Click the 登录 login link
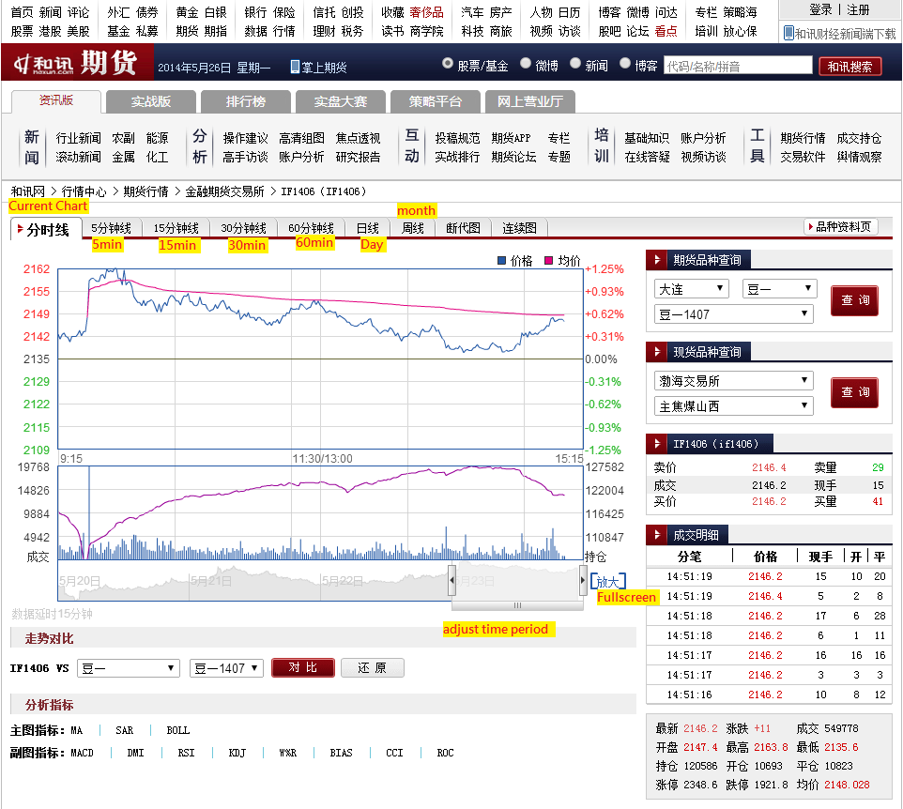Viewport: 903px width, 809px height. (x=820, y=9)
